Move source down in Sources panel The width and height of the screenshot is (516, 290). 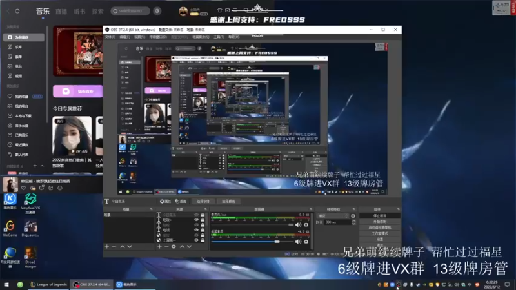click(189, 246)
